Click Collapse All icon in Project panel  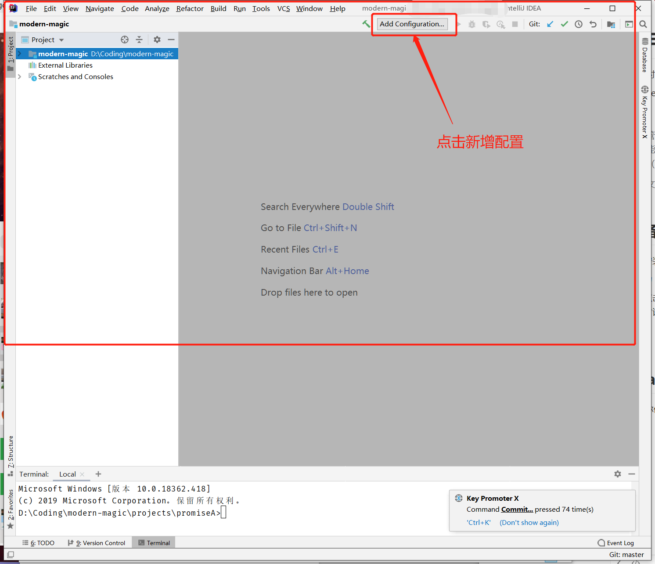point(139,40)
